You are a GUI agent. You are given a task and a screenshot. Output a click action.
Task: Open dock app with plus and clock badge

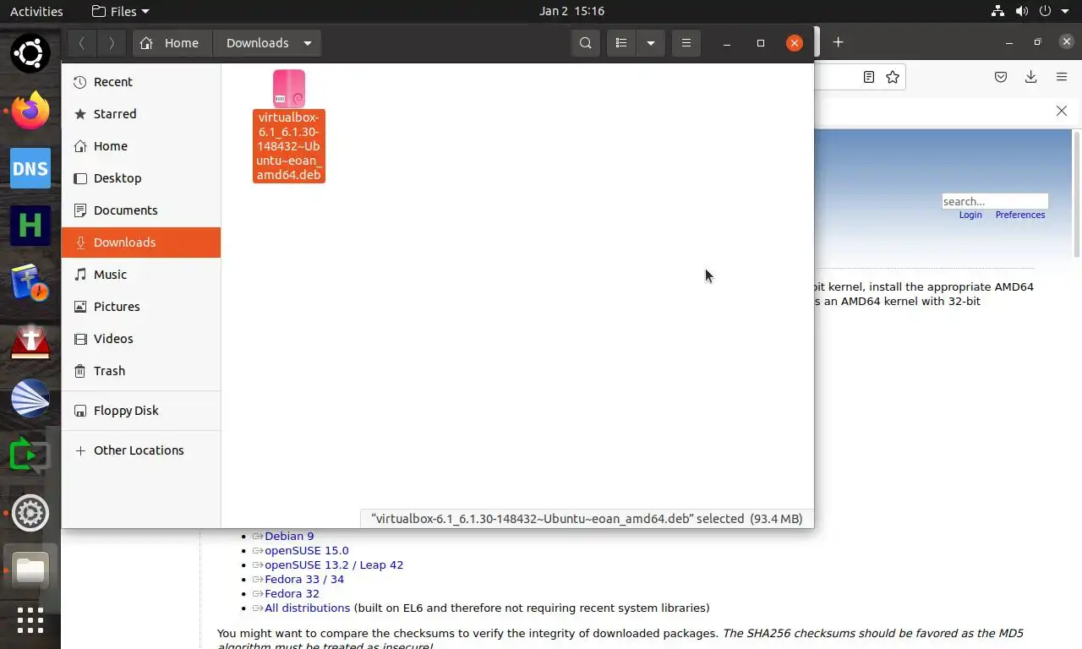point(30,283)
